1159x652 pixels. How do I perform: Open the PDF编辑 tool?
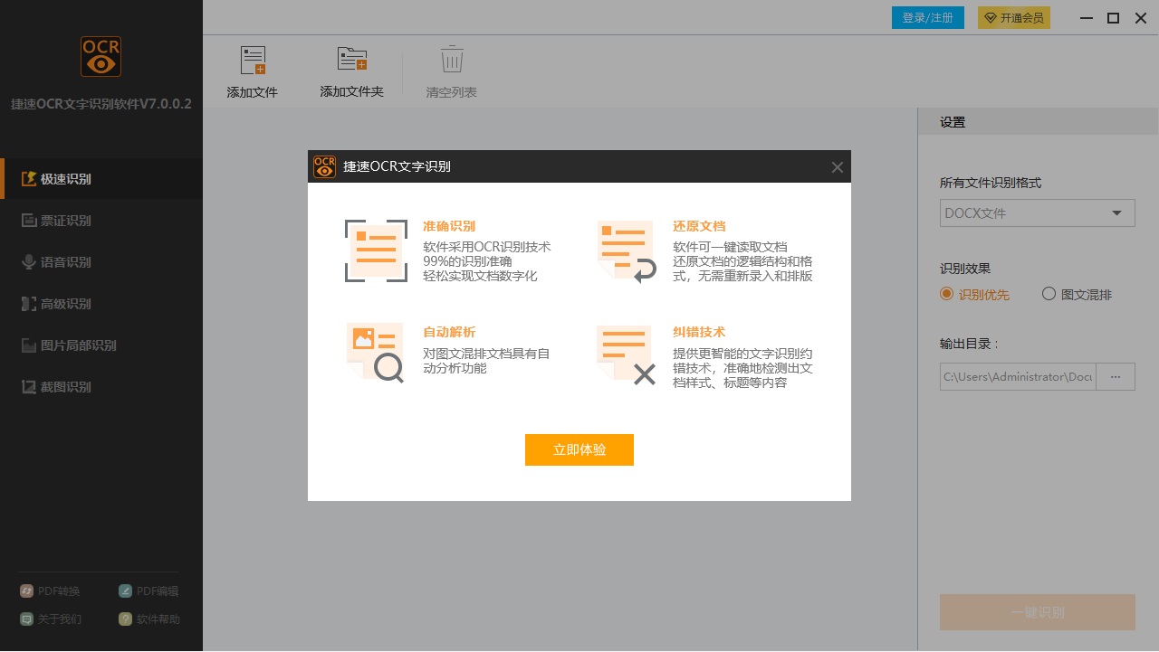pos(148,591)
